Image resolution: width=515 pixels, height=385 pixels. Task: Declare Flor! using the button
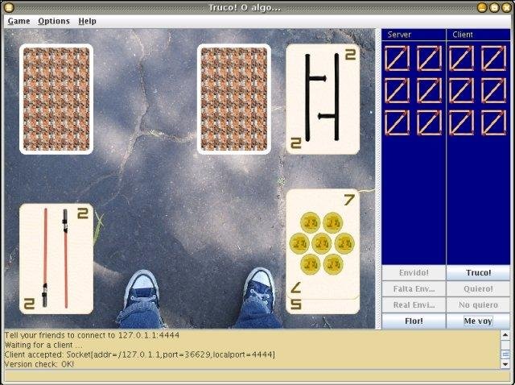coord(414,321)
